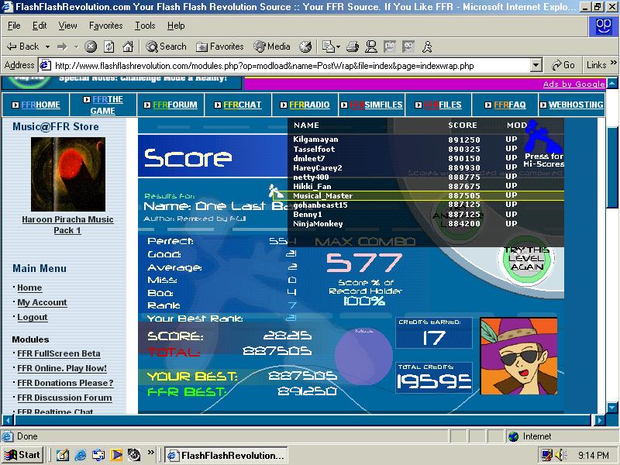Screen dimensions: 620x465
Task: Click the vertical page scrollbar thumb
Action: coord(612,167)
